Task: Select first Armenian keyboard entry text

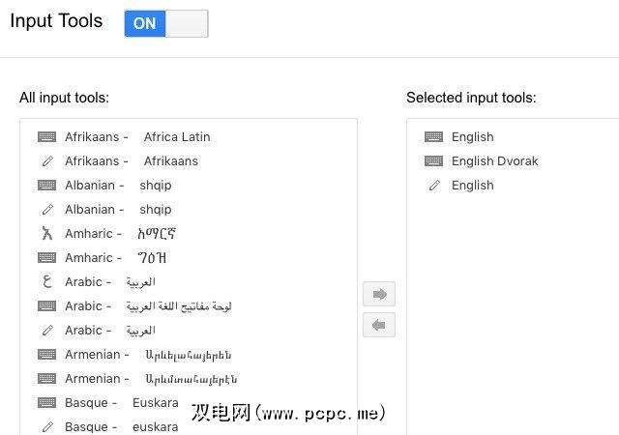Action: 148,355
